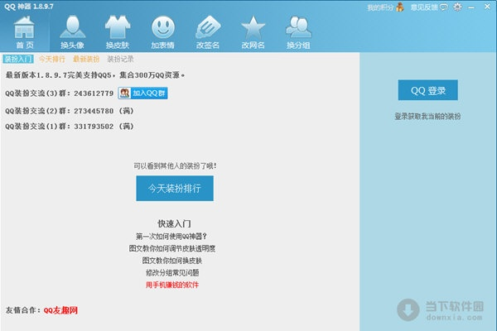Switch to 今天排行 tab

click(x=52, y=59)
